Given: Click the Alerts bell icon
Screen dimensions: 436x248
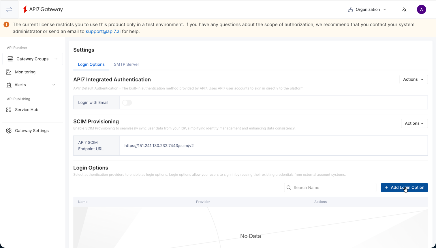Looking at the screenshot, I should [x=9, y=85].
